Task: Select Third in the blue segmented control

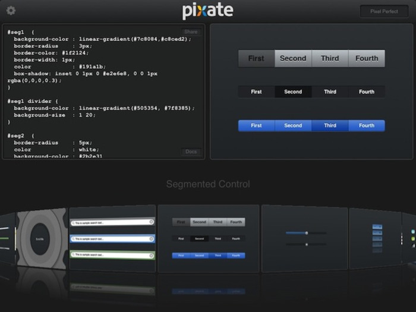Action: point(330,125)
